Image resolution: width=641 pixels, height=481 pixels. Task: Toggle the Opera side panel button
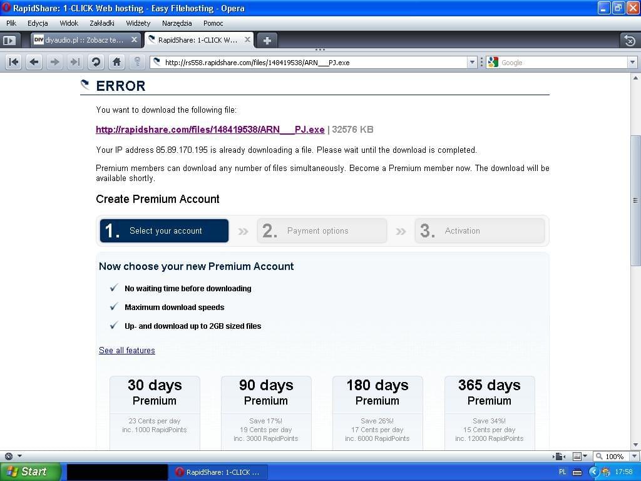pos(9,40)
